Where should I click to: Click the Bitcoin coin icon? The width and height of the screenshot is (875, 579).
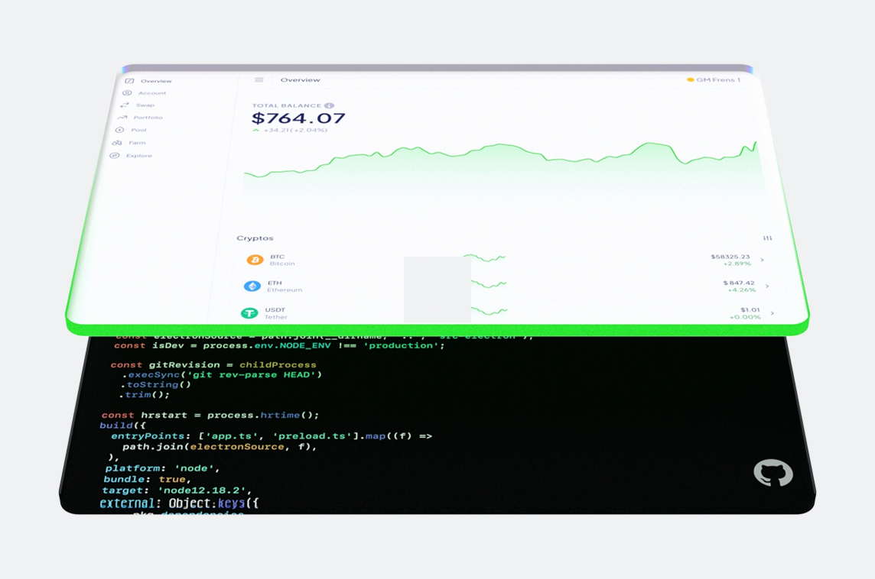[x=255, y=260]
